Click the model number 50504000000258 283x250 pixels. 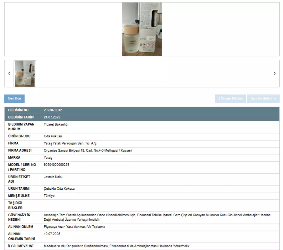click(x=56, y=165)
